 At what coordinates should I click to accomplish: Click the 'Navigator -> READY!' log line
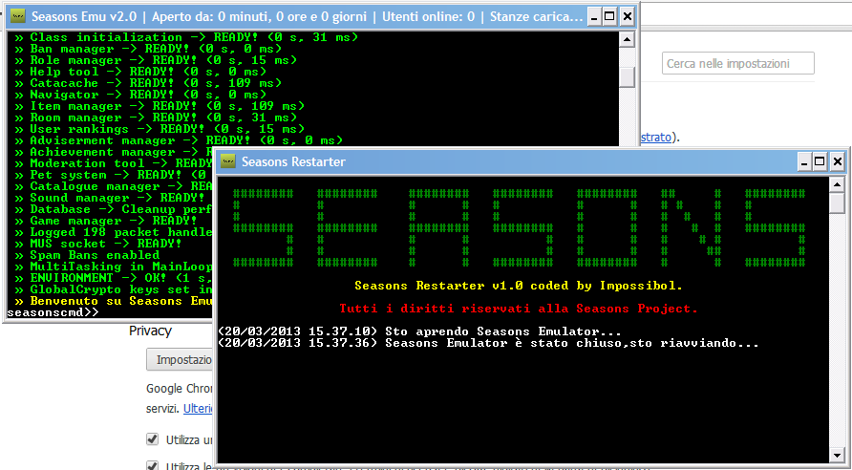pyautogui.click(x=140, y=95)
